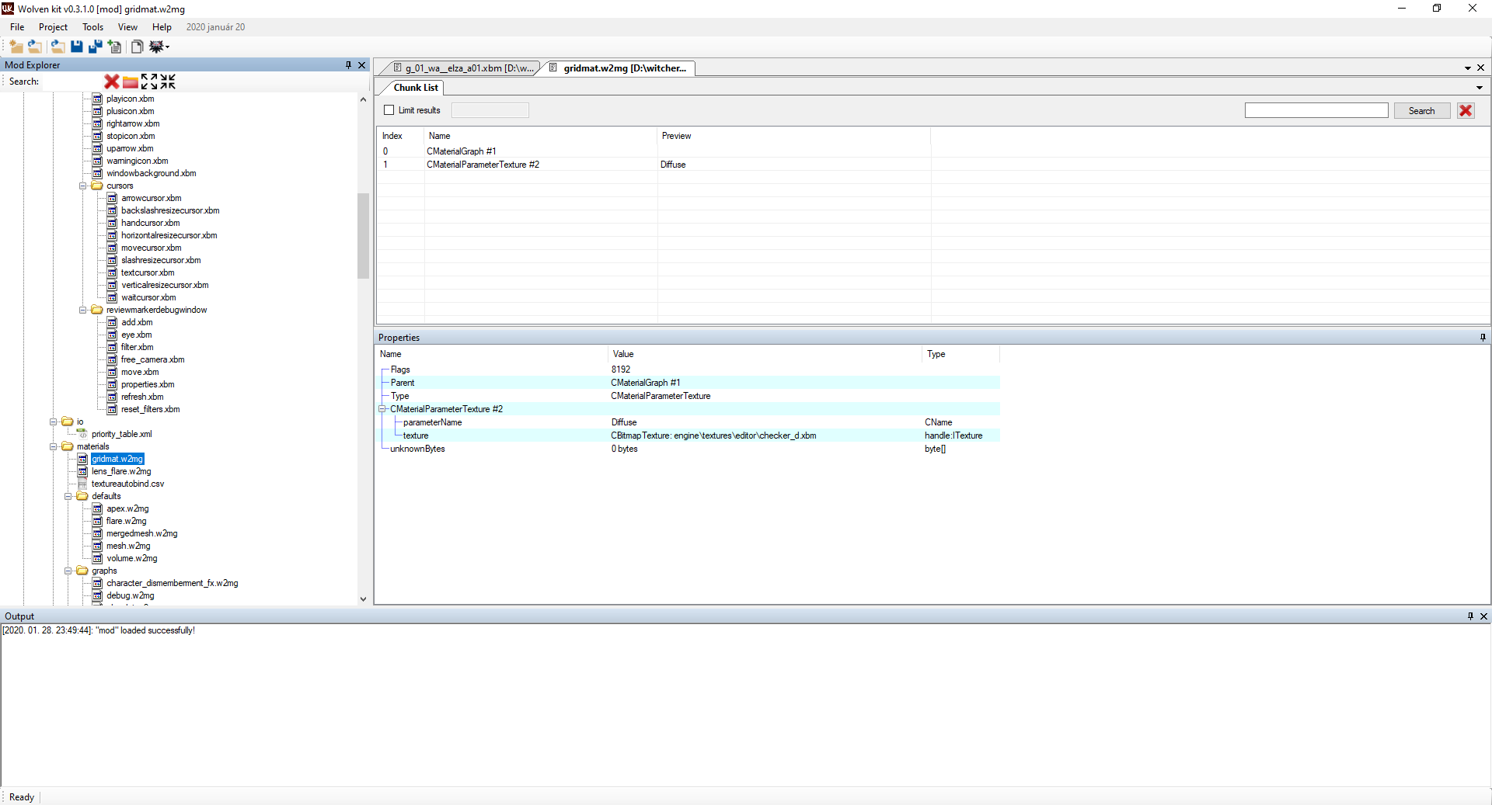Image resolution: width=1492 pixels, height=805 pixels.
Task: Close the Mod Explorer panel
Action: click(x=361, y=65)
